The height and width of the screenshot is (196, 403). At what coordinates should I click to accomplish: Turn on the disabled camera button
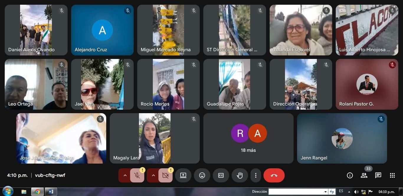pos(166,176)
